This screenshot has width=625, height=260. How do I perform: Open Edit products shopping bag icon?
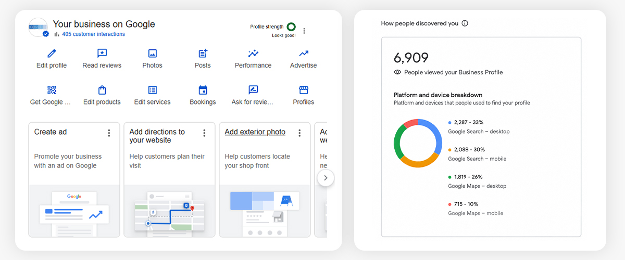pos(102,90)
